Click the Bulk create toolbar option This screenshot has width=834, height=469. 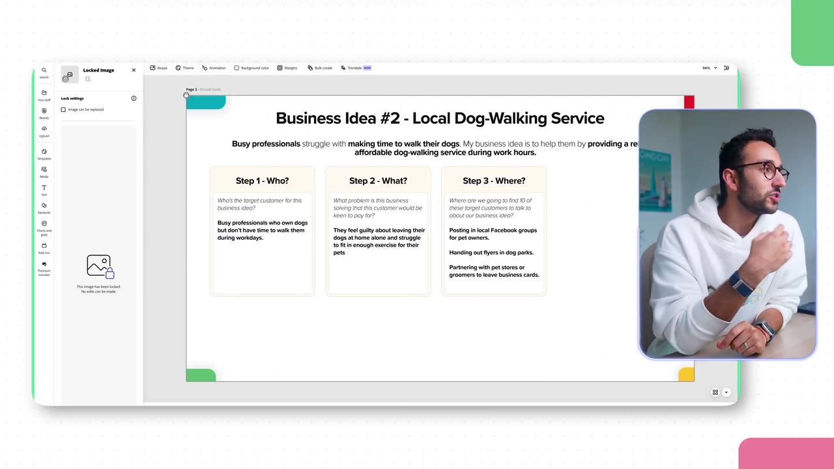[320, 68]
